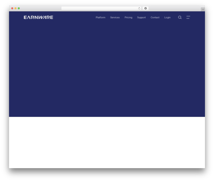This screenshot has width=214, height=181.
Task: Minimize the window with yellow button
Action: 15,8
